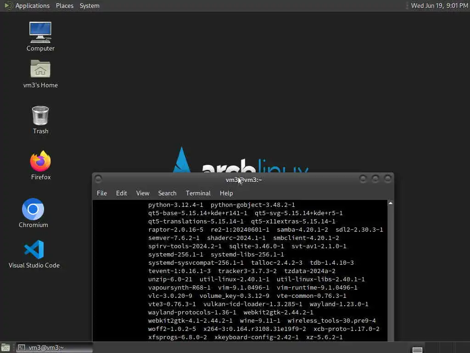Maximize the terminal window
This screenshot has height=353, width=470.
click(x=375, y=179)
